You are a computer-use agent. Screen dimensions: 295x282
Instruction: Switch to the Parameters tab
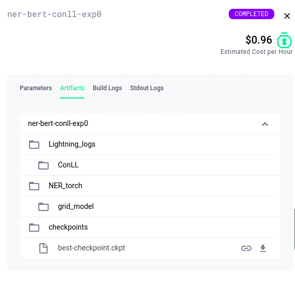[36, 88]
